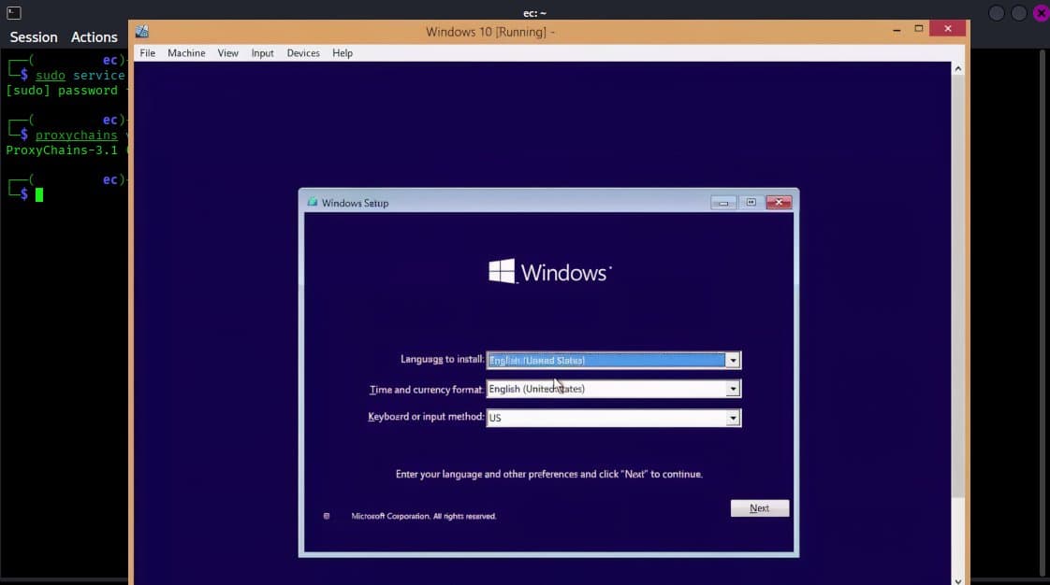Select the US keyboard input method field

(613, 418)
